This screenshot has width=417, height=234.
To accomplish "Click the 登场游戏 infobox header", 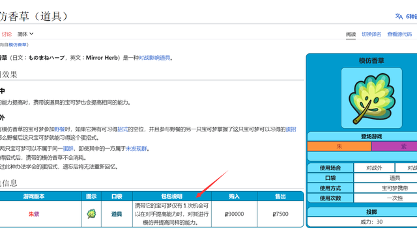I will 371,136.
